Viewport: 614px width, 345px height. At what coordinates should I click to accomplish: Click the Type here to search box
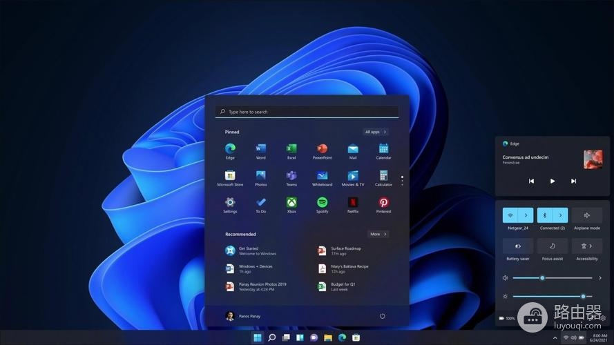click(x=307, y=112)
